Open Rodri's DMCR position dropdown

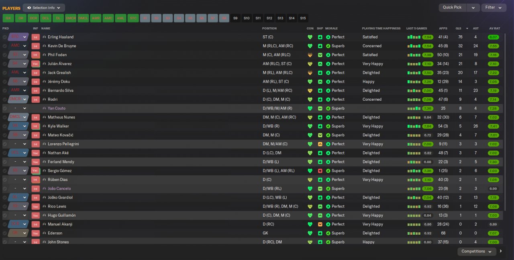(18, 100)
